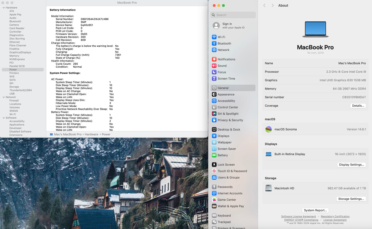The width and height of the screenshot is (372, 229).
Task: Open Game Center from its colorful icon
Action: [214, 200]
